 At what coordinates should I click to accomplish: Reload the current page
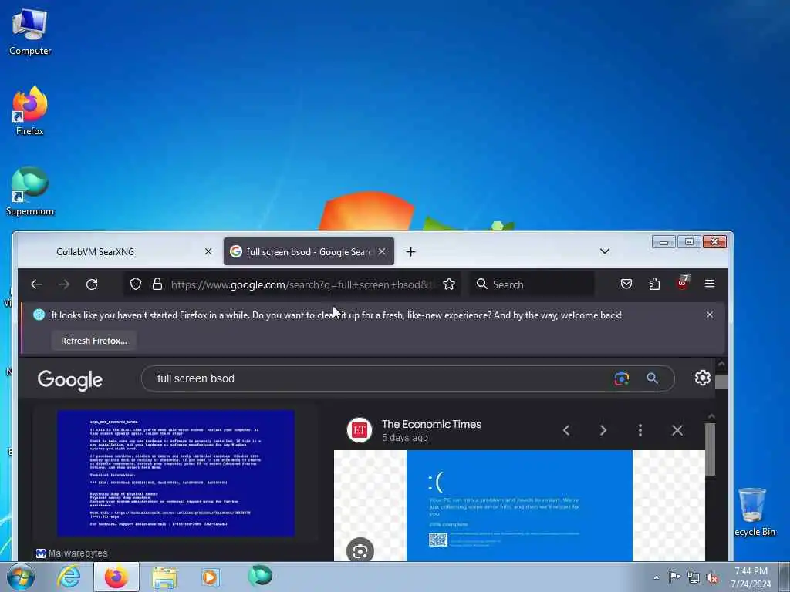pos(92,284)
